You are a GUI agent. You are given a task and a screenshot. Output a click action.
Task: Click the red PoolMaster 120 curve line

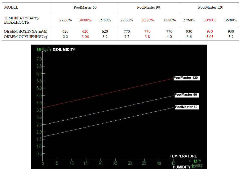pyautogui.click(x=108, y=93)
